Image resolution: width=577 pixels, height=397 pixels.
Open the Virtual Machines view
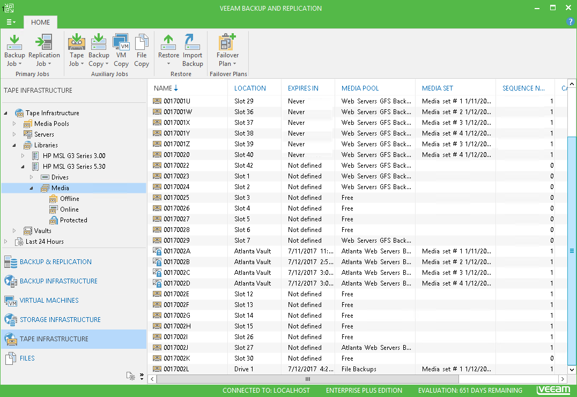pyautogui.click(x=73, y=301)
